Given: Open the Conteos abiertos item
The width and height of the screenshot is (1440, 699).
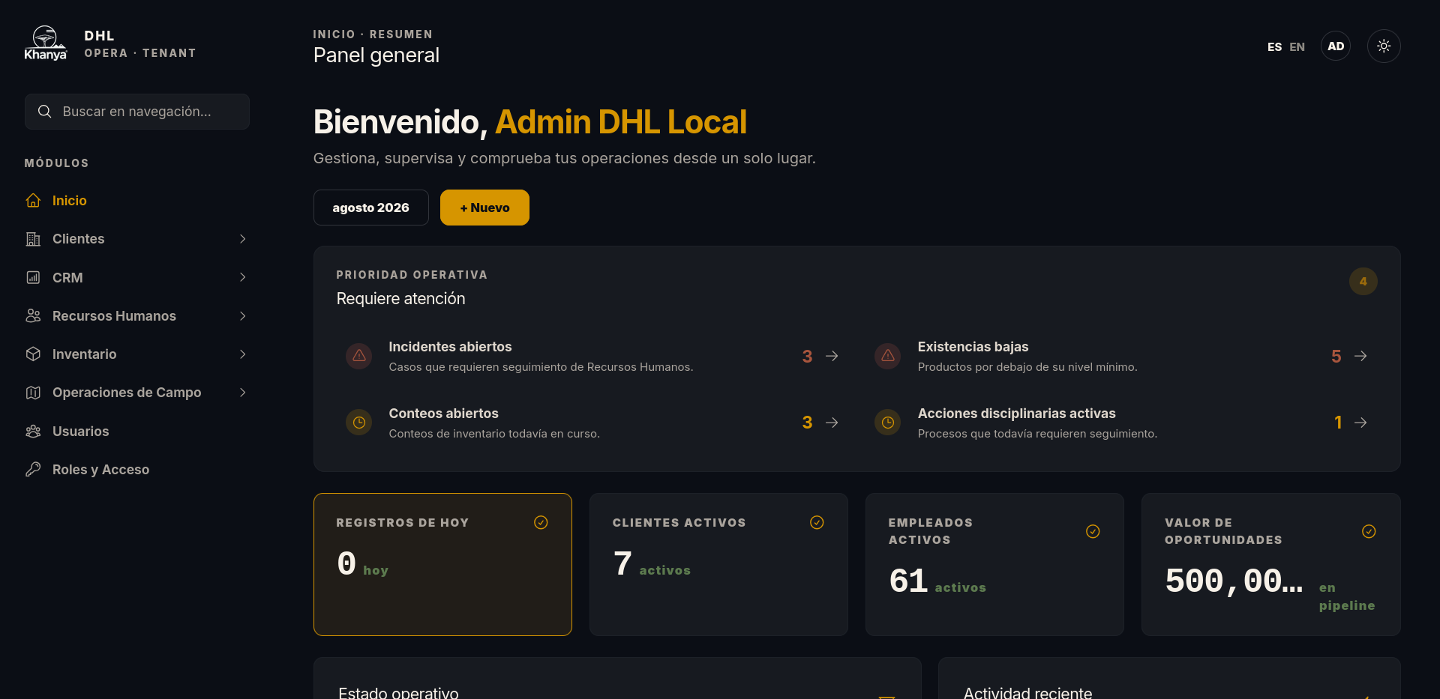Looking at the screenshot, I should tap(592, 423).
